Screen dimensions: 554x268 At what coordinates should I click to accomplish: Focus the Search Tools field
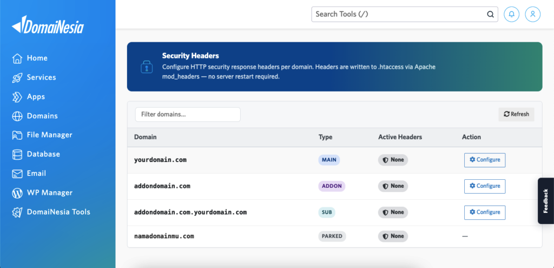pyautogui.click(x=405, y=14)
